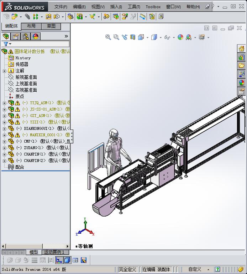Select the 原点 origin item
Screen dimensions: 247x274
[x=20, y=96]
